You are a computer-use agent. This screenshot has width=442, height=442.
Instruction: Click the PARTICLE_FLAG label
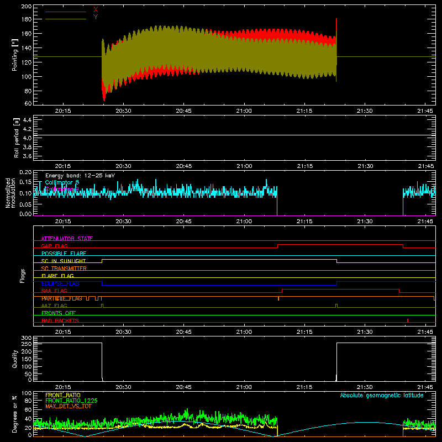point(62,298)
